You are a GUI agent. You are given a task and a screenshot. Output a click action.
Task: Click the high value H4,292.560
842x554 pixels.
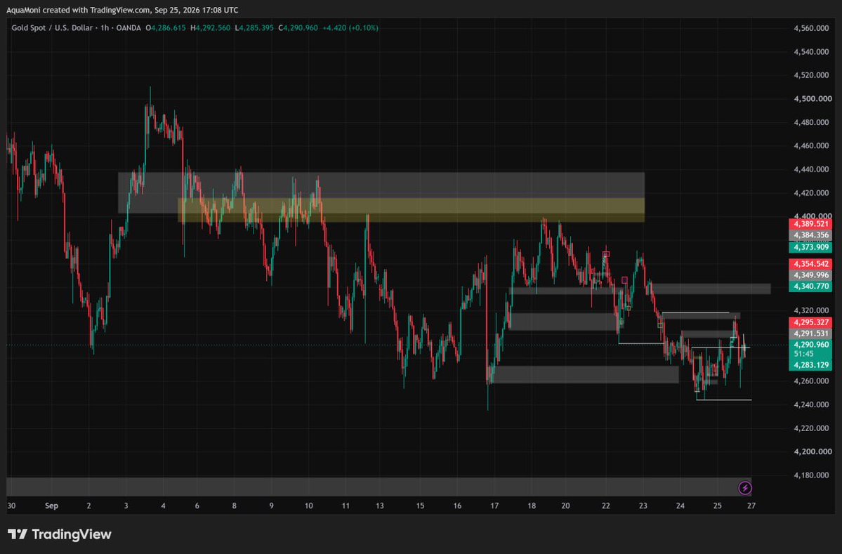pyautogui.click(x=210, y=28)
